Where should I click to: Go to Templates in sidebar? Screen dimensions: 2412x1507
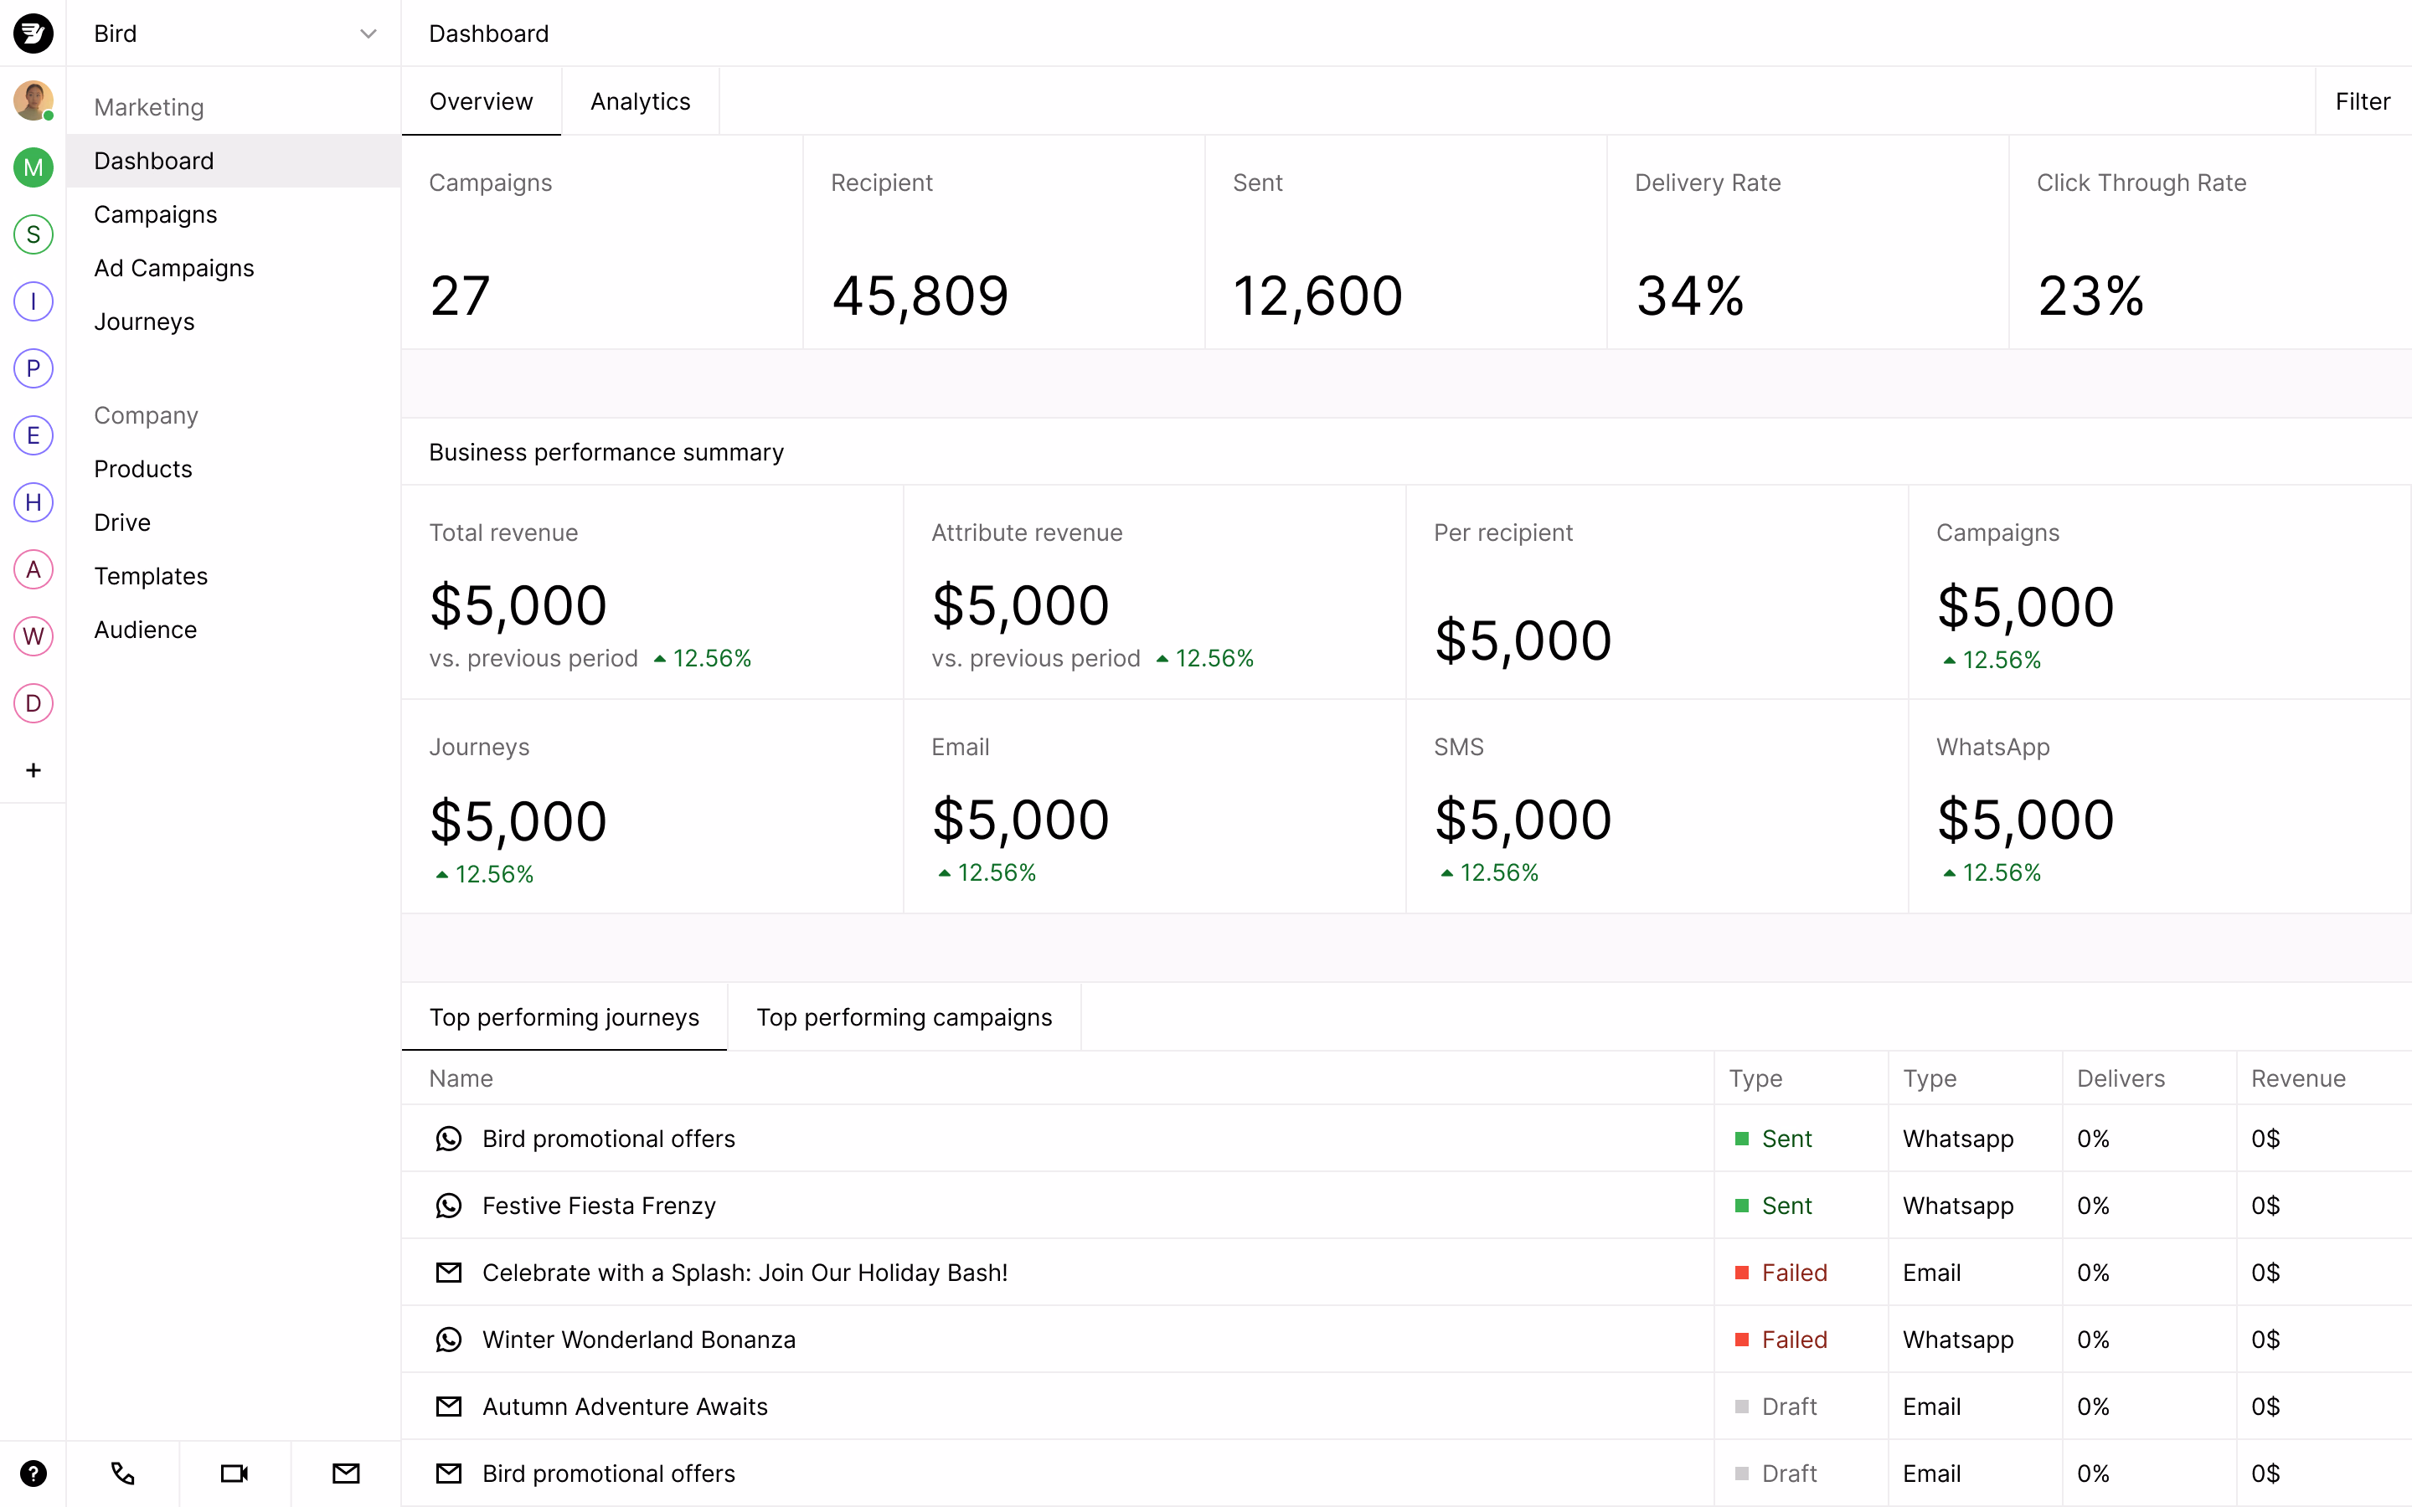[151, 576]
